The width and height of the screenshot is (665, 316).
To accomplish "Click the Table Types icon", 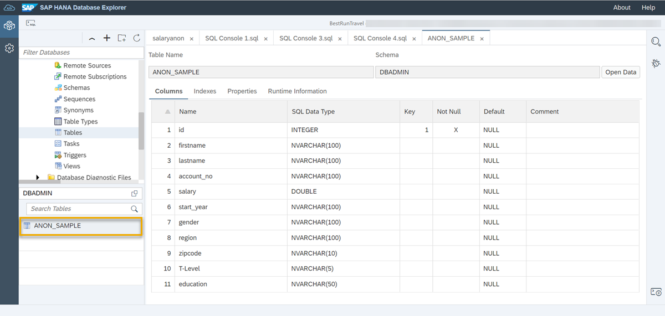I will click(58, 121).
